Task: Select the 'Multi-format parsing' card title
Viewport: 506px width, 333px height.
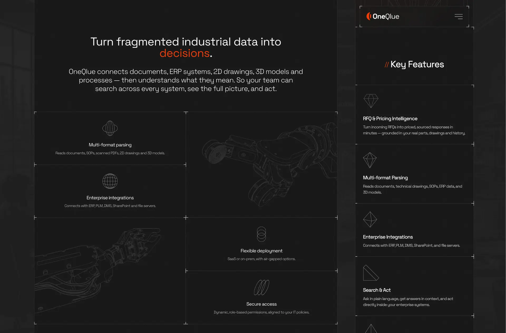Action: (x=110, y=145)
